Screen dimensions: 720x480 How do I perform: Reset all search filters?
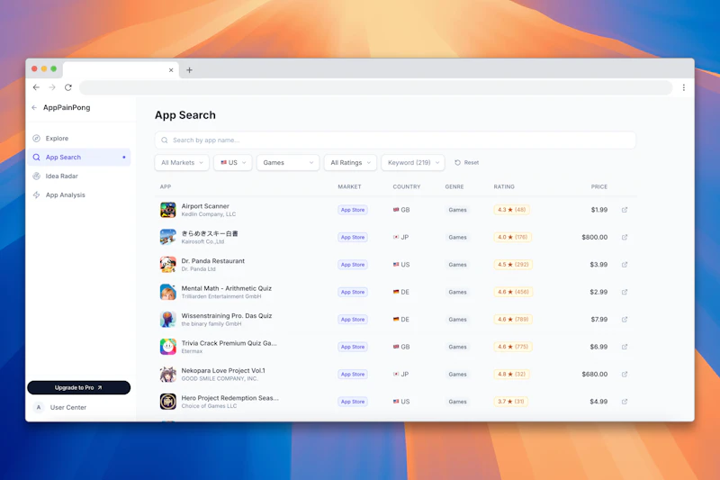pyautogui.click(x=466, y=163)
